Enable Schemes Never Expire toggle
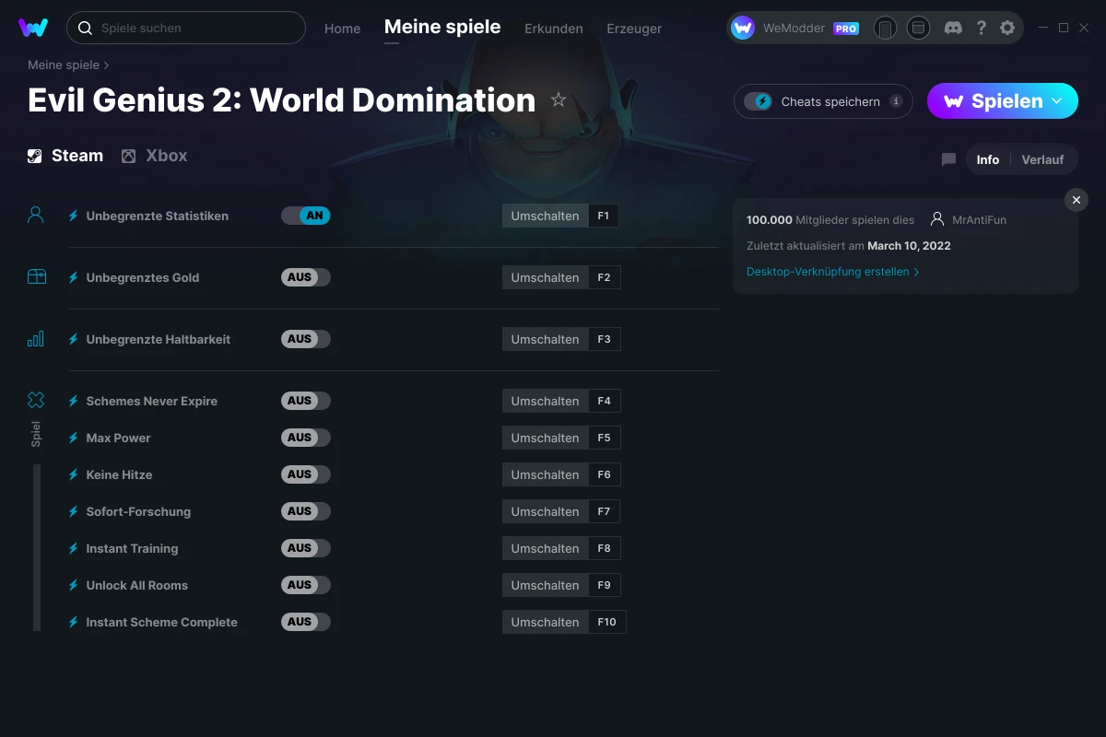This screenshot has height=737, width=1106. pyautogui.click(x=306, y=401)
